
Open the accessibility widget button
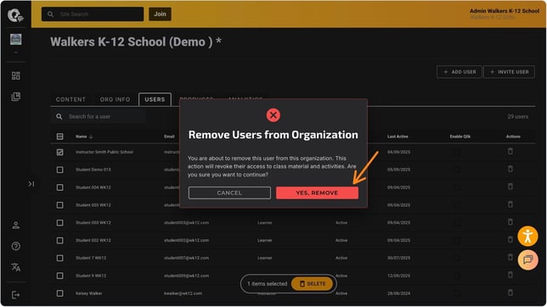pyautogui.click(x=527, y=237)
